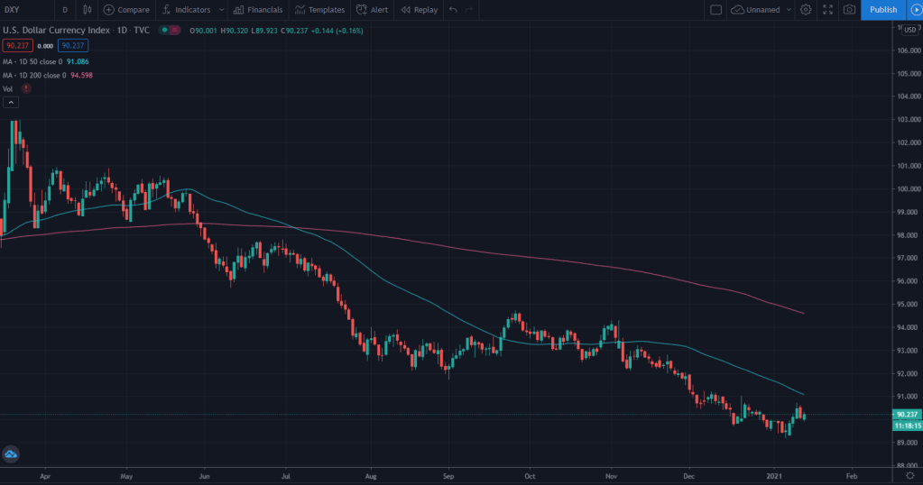Toggle the market status indicator beside TVC

pos(169,30)
